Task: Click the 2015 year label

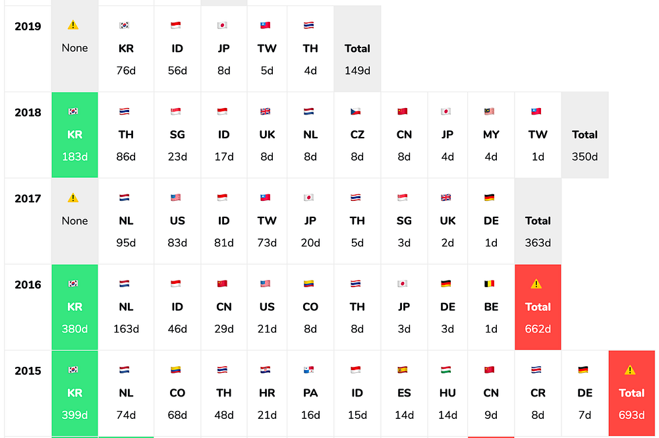Action: pyautogui.click(x=28, y=371)
